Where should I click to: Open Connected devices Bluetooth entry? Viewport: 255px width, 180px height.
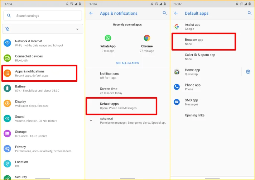(x=43, y=58)
